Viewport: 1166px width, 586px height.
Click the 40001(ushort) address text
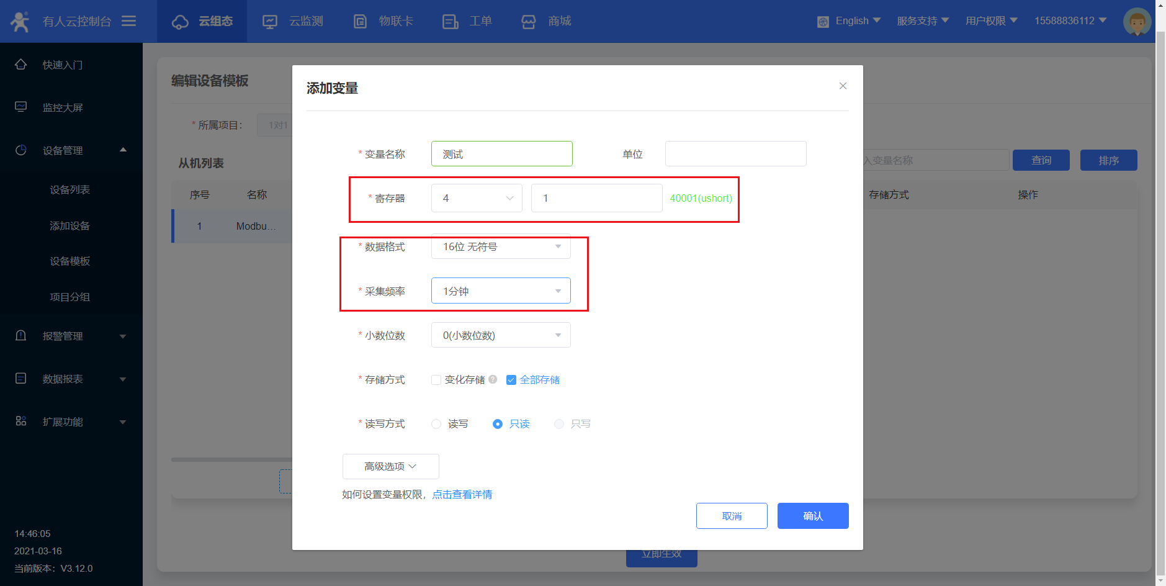click(701, 198)
